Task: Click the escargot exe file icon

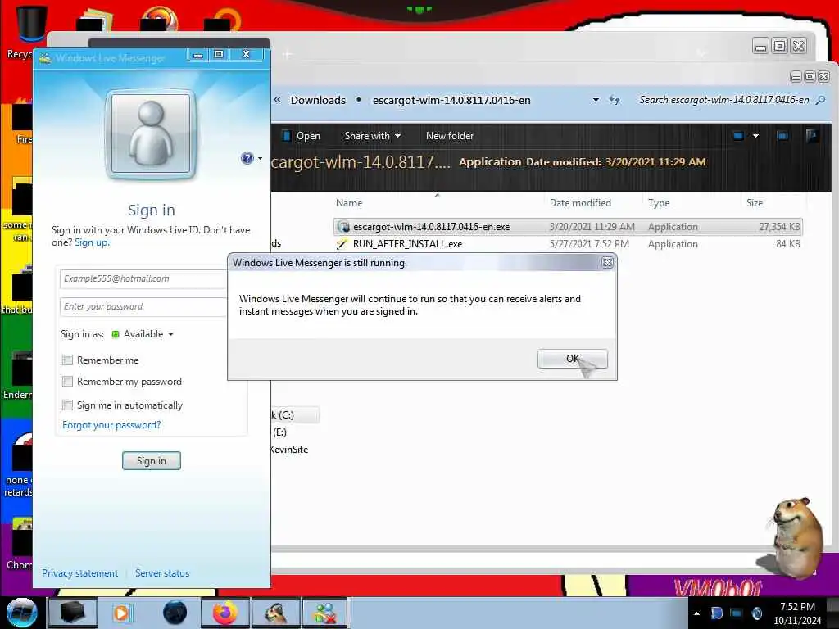Action: click(343, 227)
